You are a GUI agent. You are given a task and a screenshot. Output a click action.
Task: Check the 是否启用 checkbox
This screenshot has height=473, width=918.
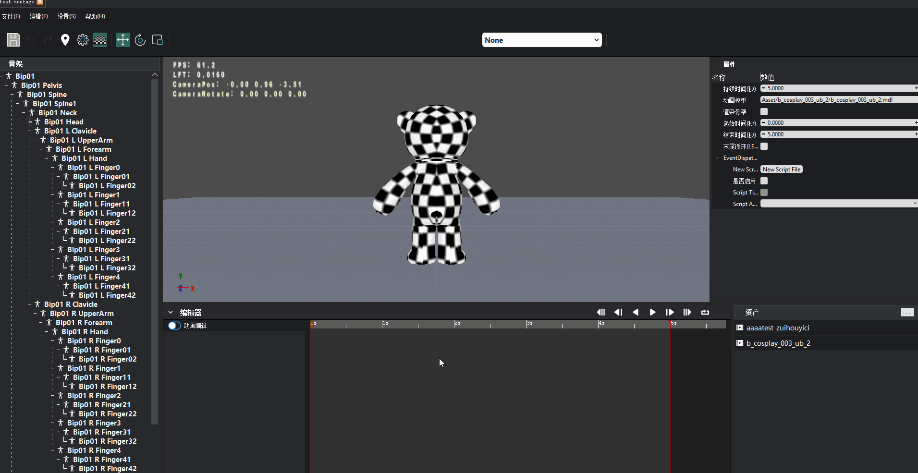point(764,181)
